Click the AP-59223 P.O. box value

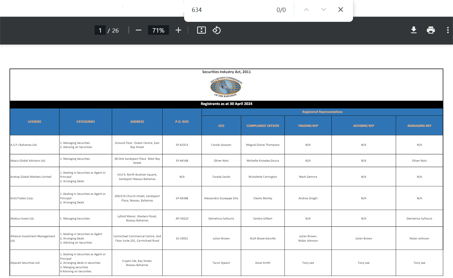(182, 219)
